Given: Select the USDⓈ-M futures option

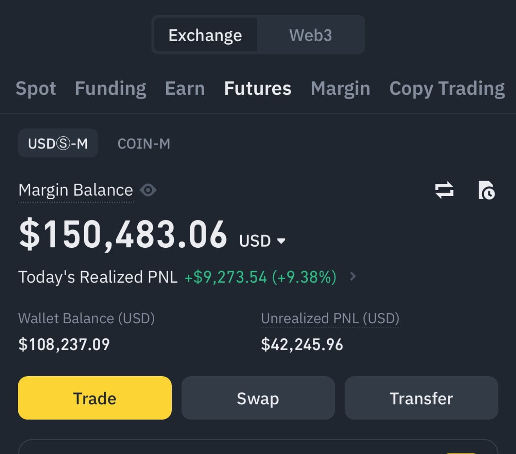Looking at the screenshot, I should tap(58, 143).
